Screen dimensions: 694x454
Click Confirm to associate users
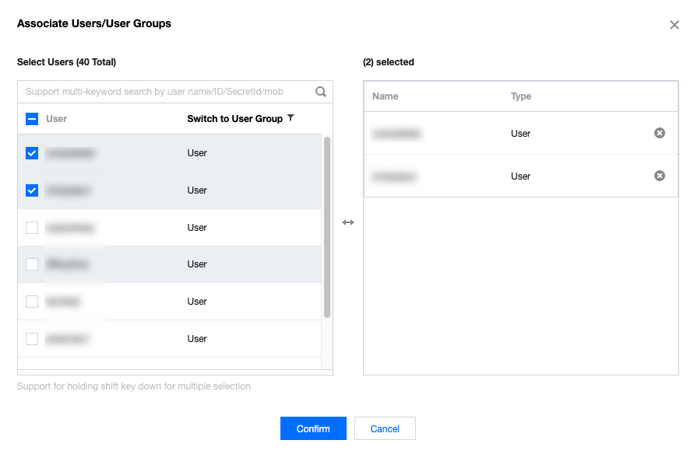313,429
